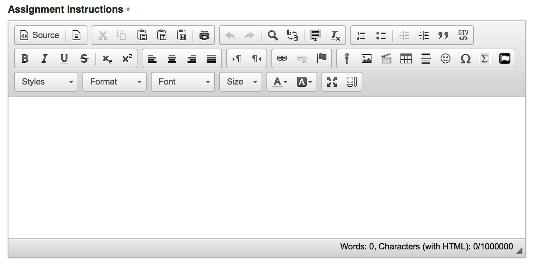Insert a numbered list
540x267 pixels.
click(x=361, y=35)
